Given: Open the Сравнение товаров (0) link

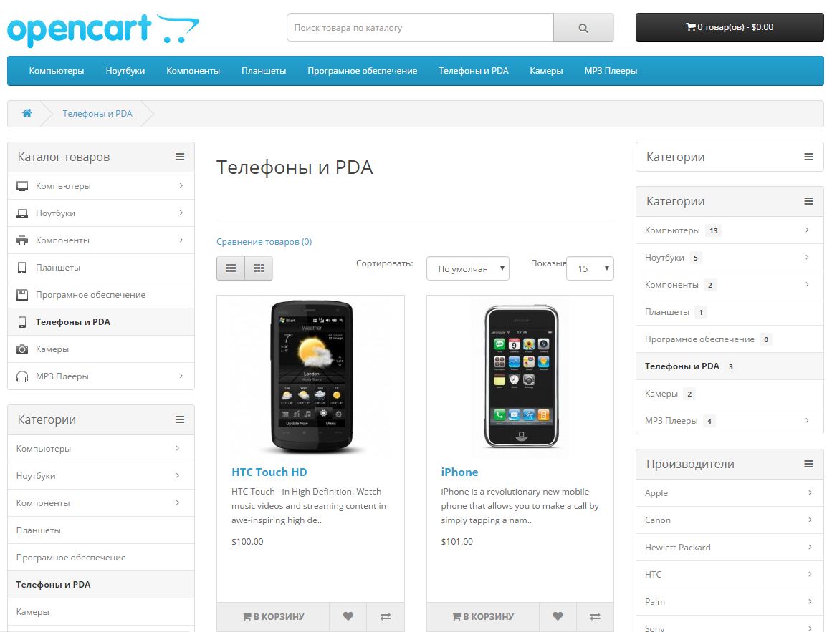Looking at the screenshot, I should (x=264, y=242).
